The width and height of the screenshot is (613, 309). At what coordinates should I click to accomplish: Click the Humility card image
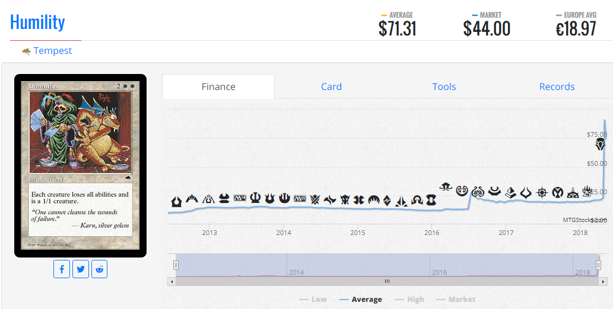point(81,166)
